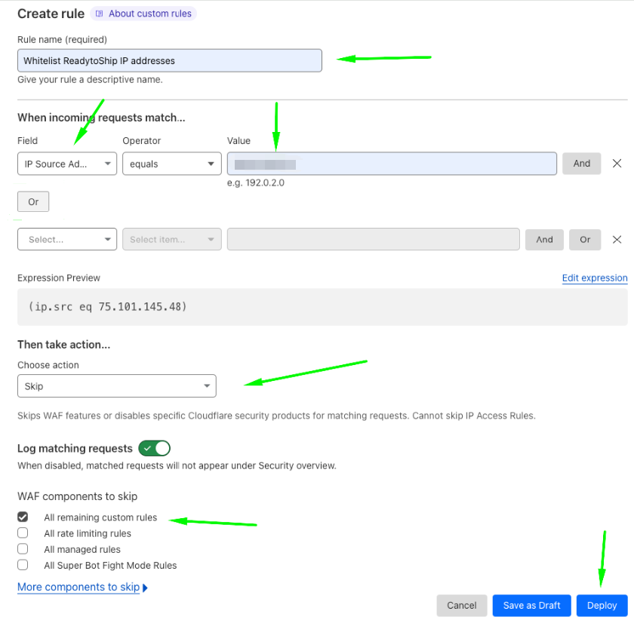Viewport: 634px width, 620px height.
Task: Click the IP address value field
Action: click(392, 164)
